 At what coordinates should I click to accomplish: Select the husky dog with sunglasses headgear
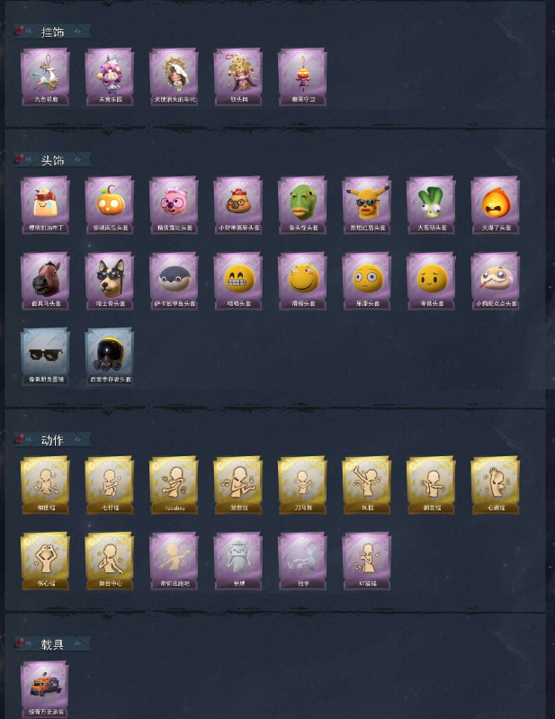click(110, 281)
